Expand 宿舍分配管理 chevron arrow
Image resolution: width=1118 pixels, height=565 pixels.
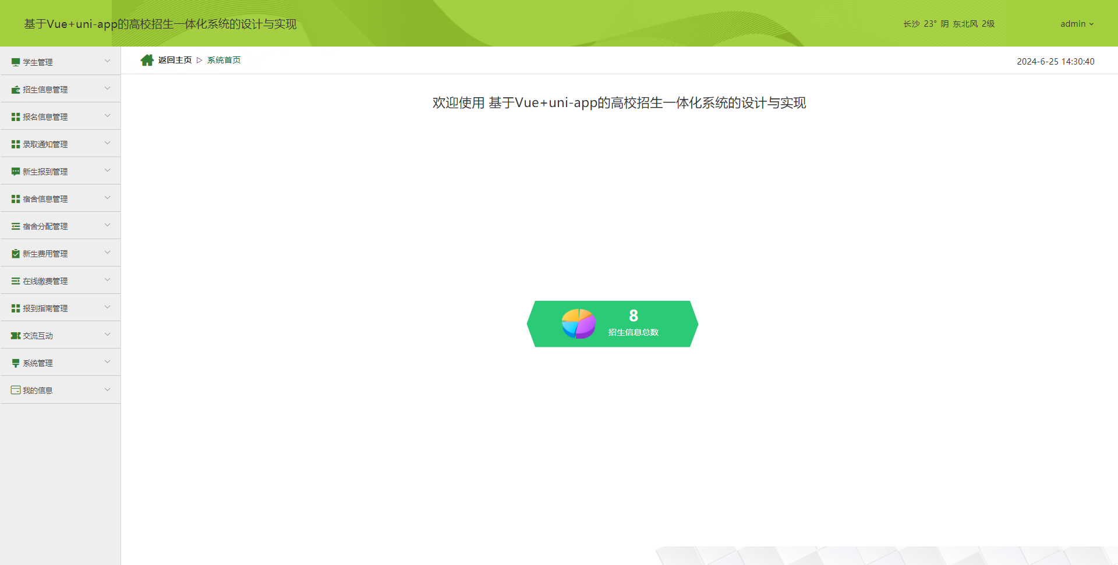click(107, 225)
